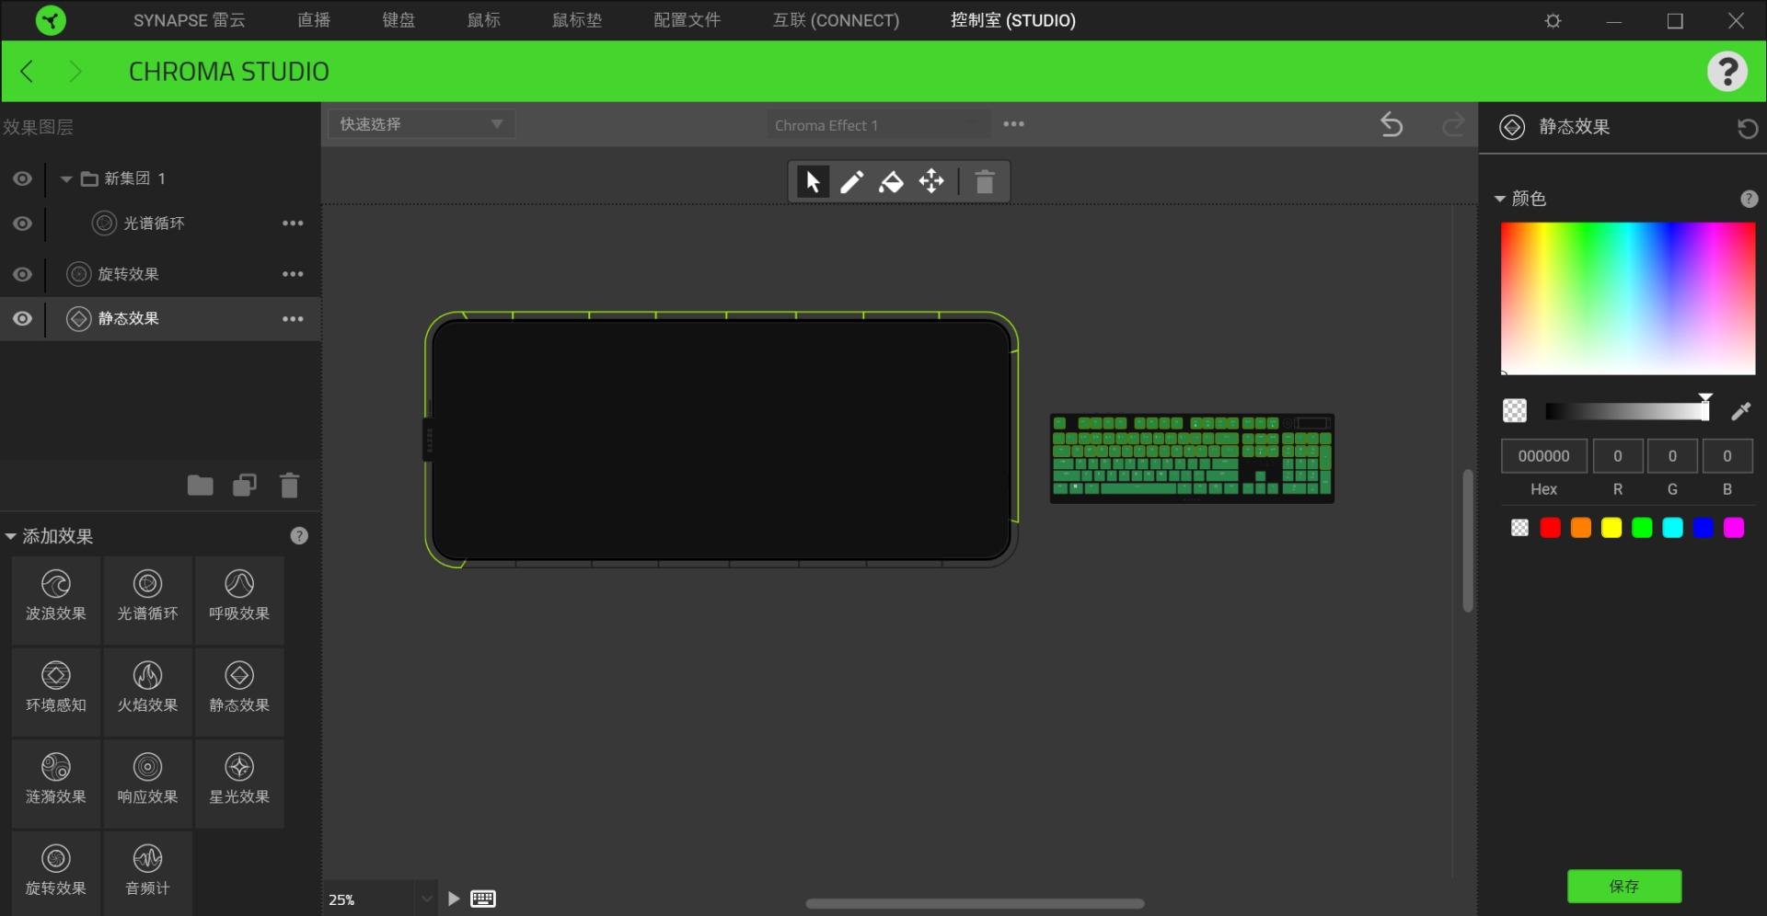Toggle keyboard device view icon at bottom
This screenshot has width=1767, height=916.
[x=483, y=899]
